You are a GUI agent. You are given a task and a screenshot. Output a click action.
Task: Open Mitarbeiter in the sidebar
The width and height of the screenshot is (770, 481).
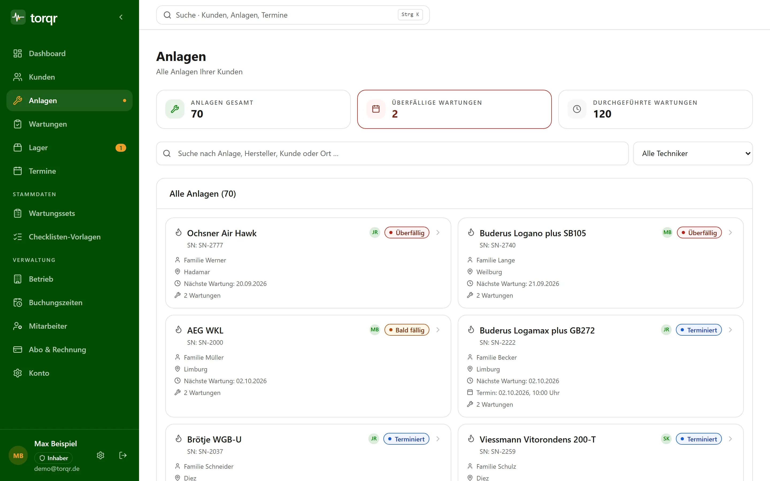69,326
